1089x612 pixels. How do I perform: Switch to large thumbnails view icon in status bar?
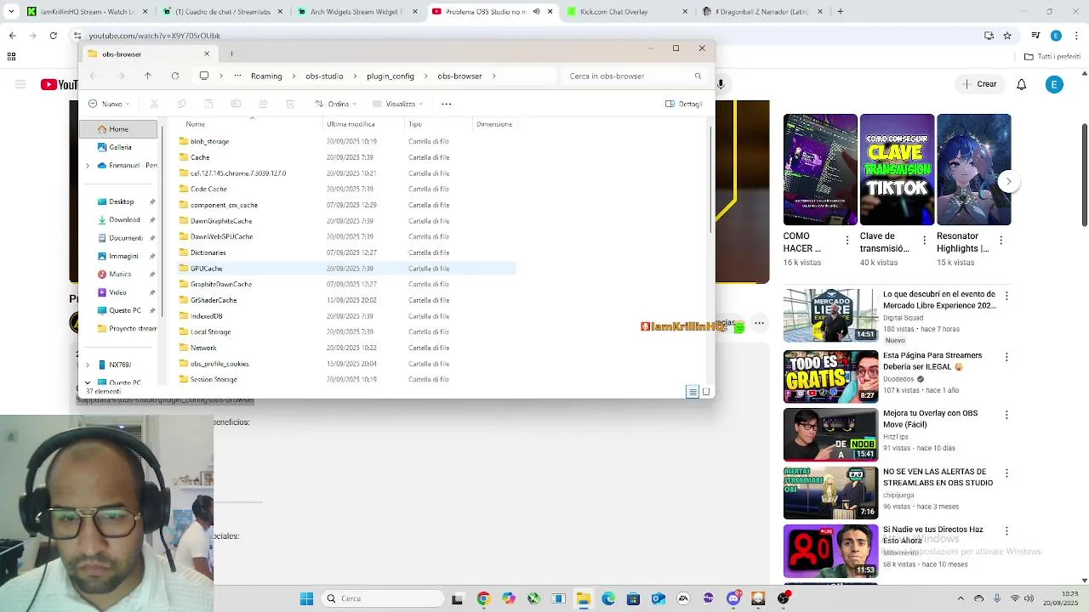(x=706, y=392)
